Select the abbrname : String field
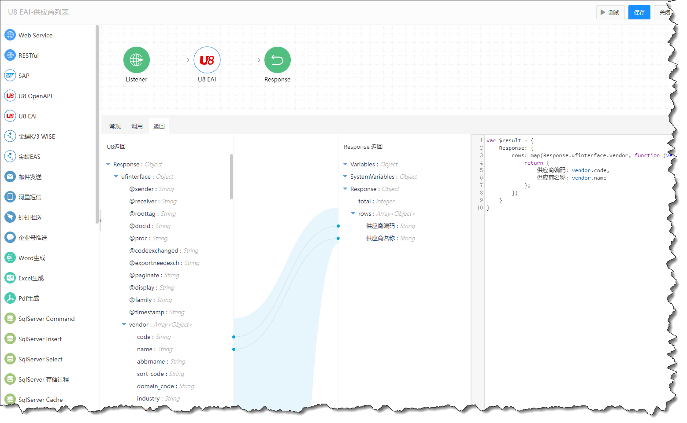Image resolution: width=687 pixels, height=423 pixels. pyautogui.click(x=161, y=361)
